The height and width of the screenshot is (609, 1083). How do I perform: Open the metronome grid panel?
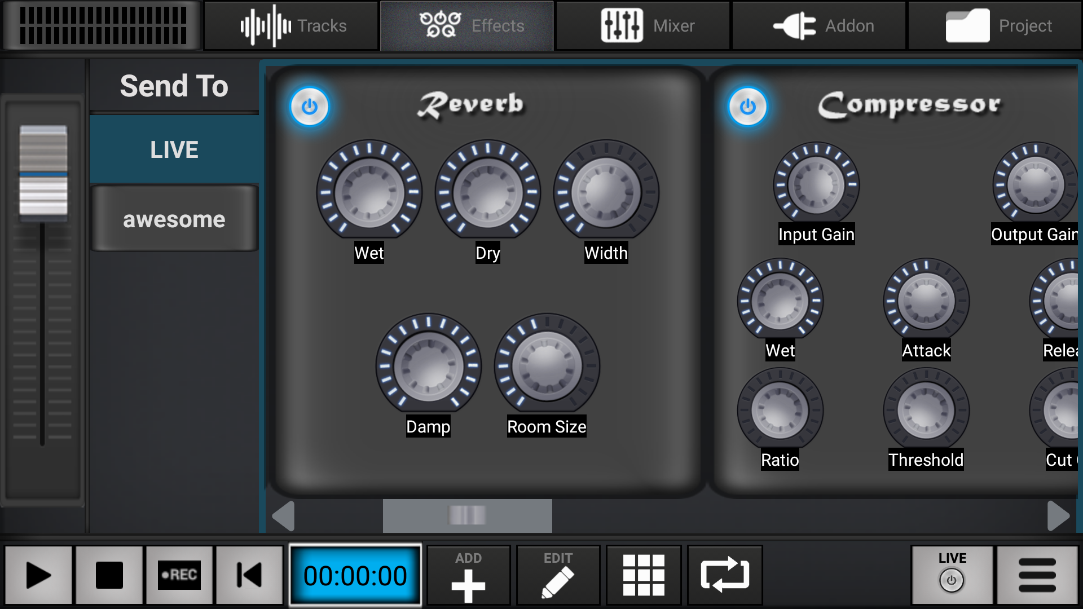pyautogui.click(x=644, y=575)
